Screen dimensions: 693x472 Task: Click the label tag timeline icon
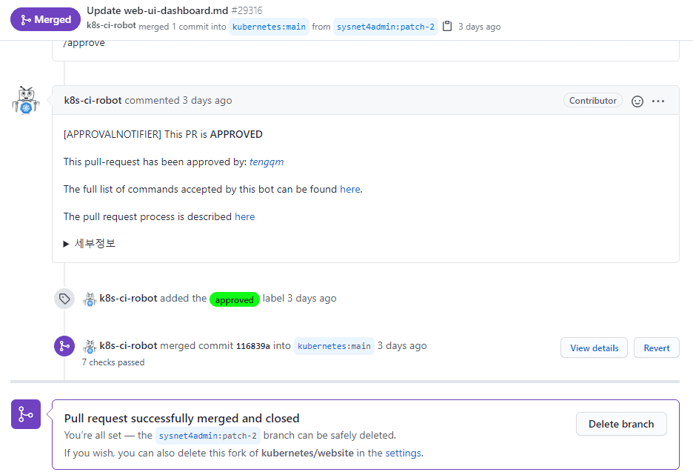64,299
